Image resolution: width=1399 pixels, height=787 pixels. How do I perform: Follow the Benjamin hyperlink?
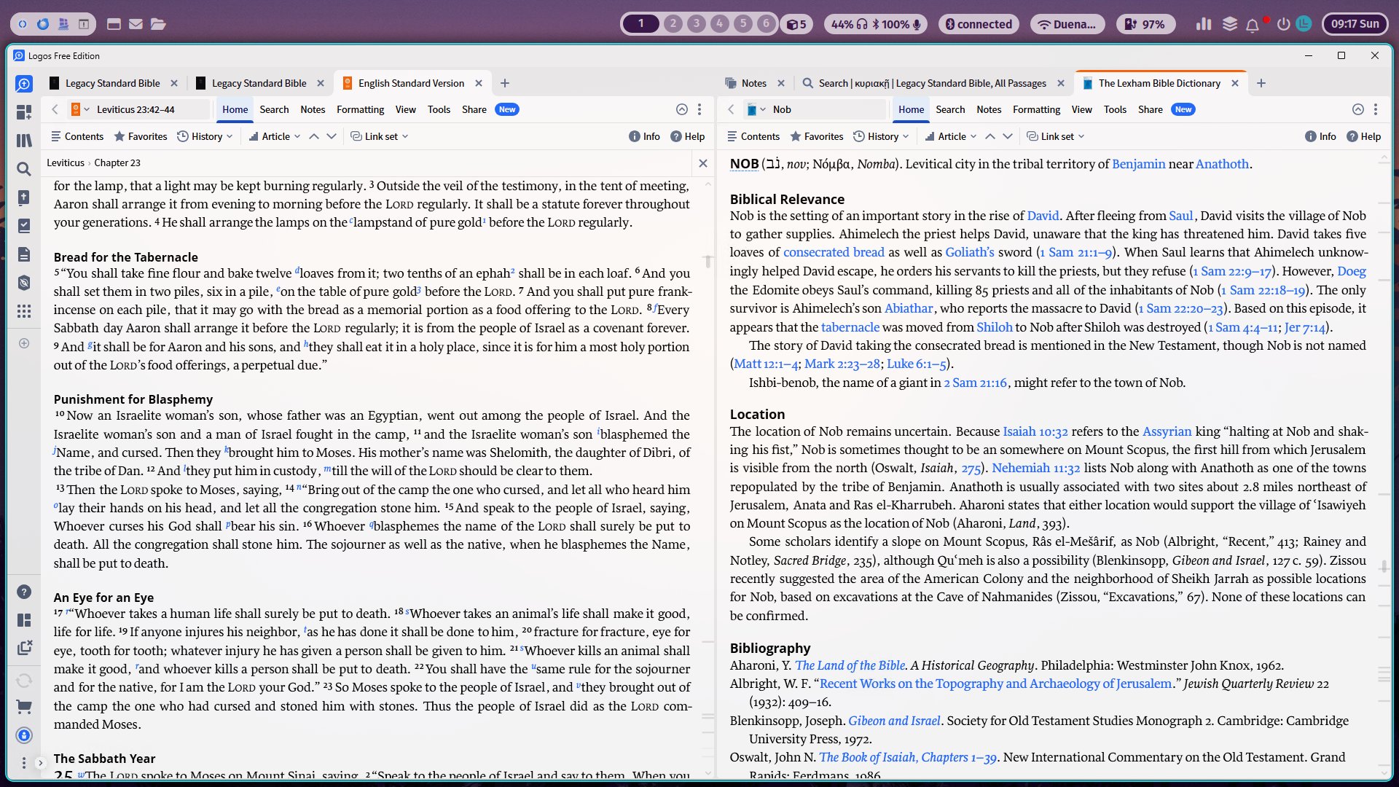[x=1138, y=164]
